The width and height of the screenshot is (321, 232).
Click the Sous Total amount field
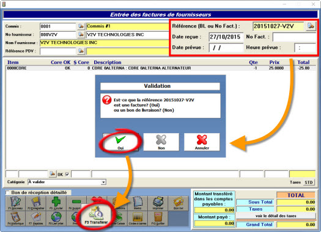(296, 202)
